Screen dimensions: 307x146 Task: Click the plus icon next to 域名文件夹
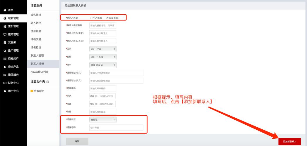click(x=48, y=82)
